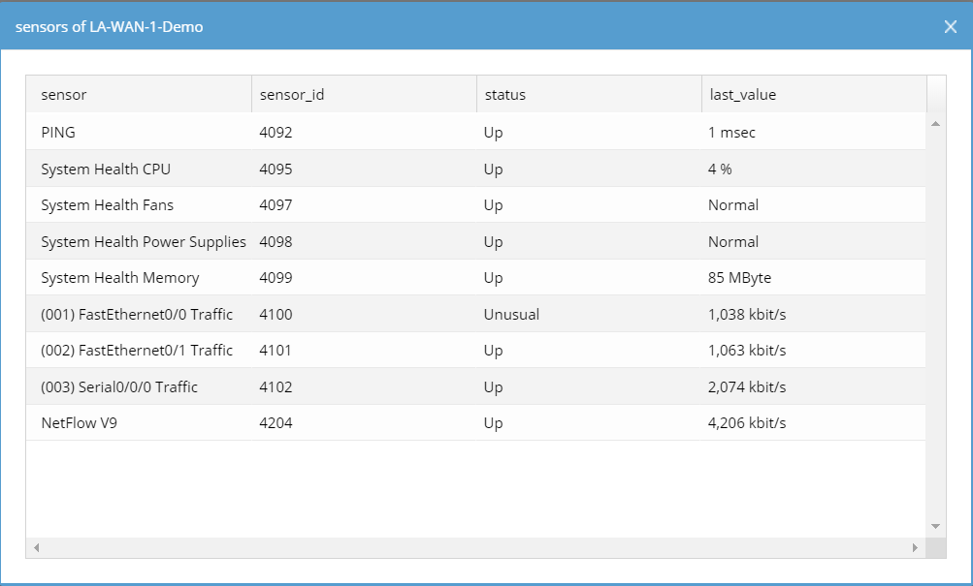Click the status column header
Image resolution: width=973 pixels, height=586 pixels.
[x=504, y=95]
